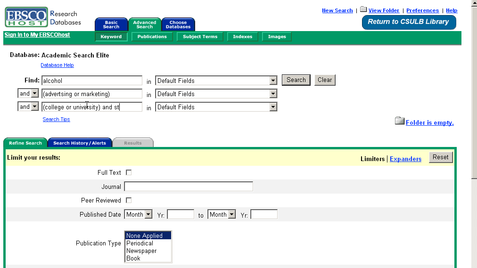Click the Search button
477x268 pixels.
tap(296, 80)
